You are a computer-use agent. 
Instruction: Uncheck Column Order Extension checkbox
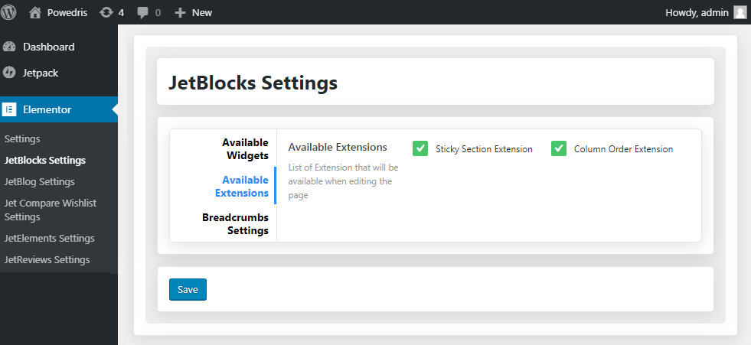[x=559, y=149]
